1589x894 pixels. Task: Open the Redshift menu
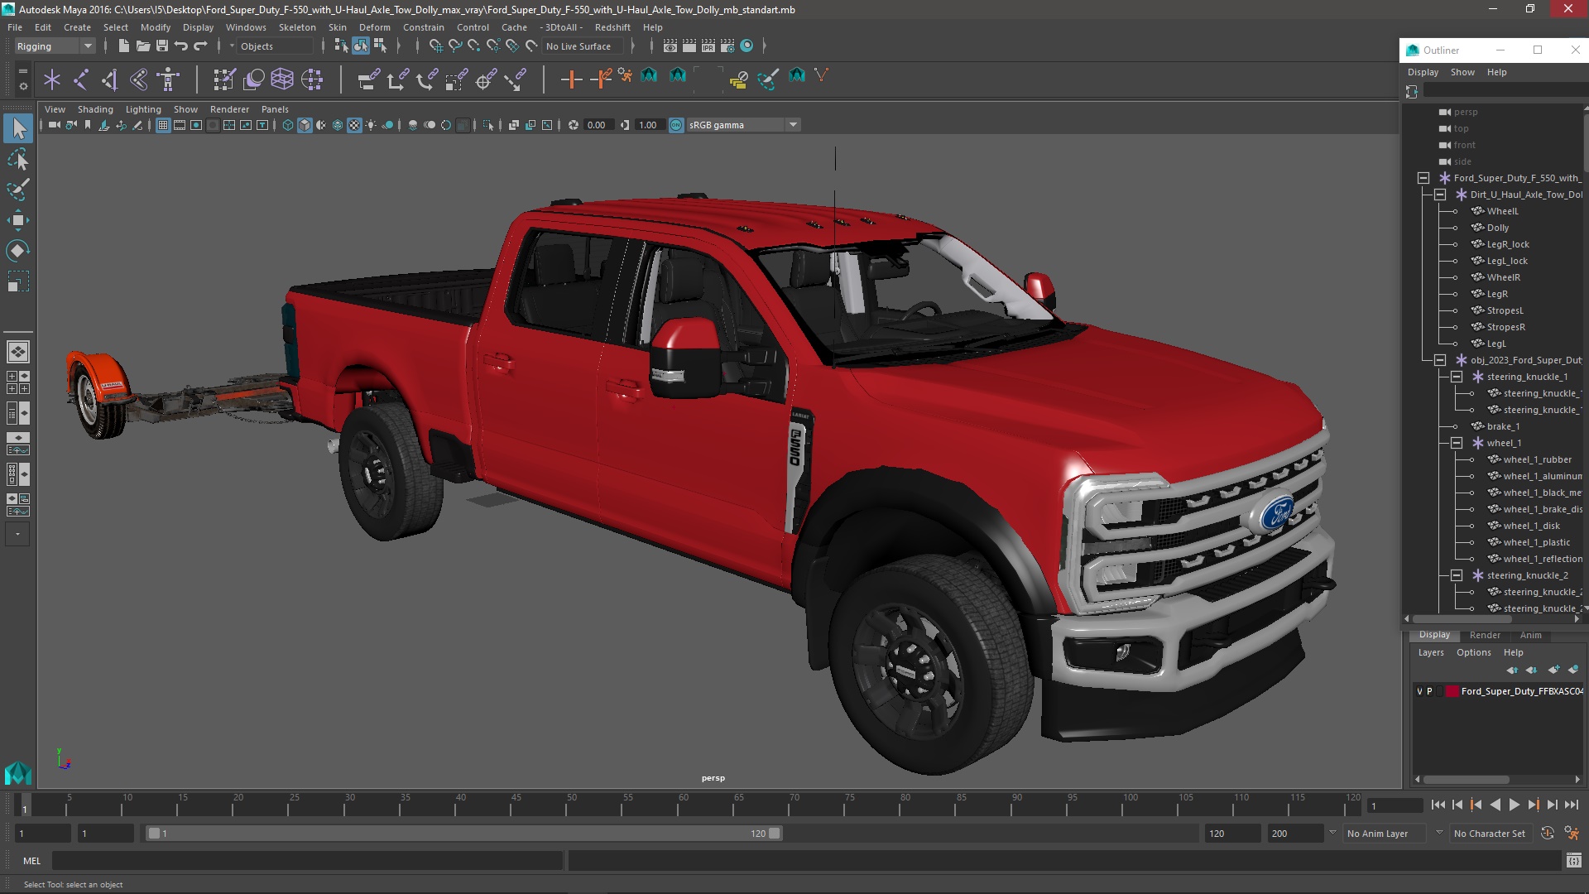612,27
